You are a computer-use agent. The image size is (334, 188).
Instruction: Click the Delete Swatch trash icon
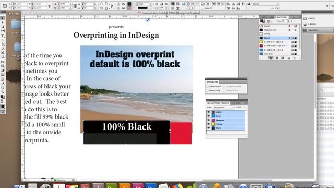295,58
